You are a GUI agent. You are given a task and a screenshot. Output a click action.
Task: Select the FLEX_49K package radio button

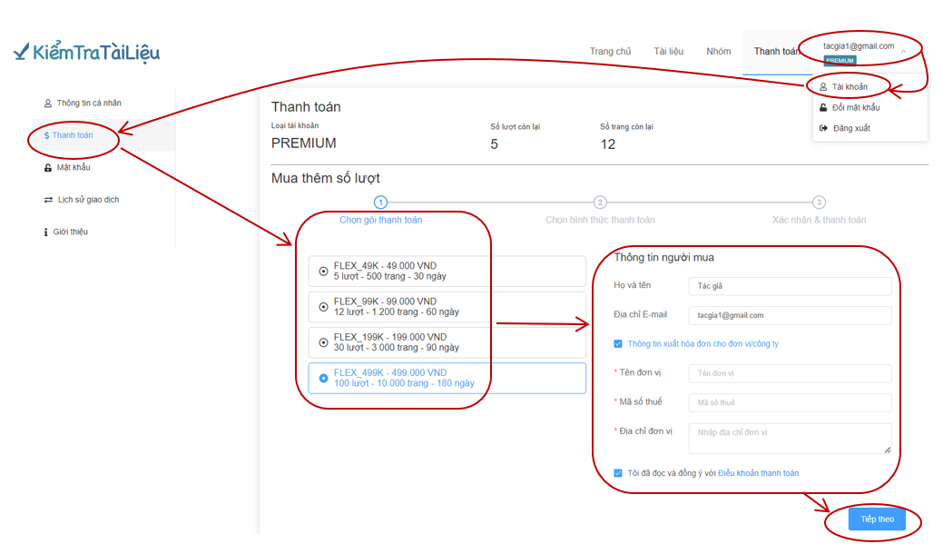click(323, 272)
